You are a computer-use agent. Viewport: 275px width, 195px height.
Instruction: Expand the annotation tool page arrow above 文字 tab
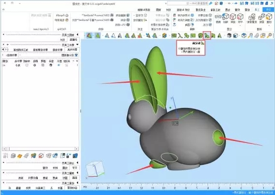[77, 163]
